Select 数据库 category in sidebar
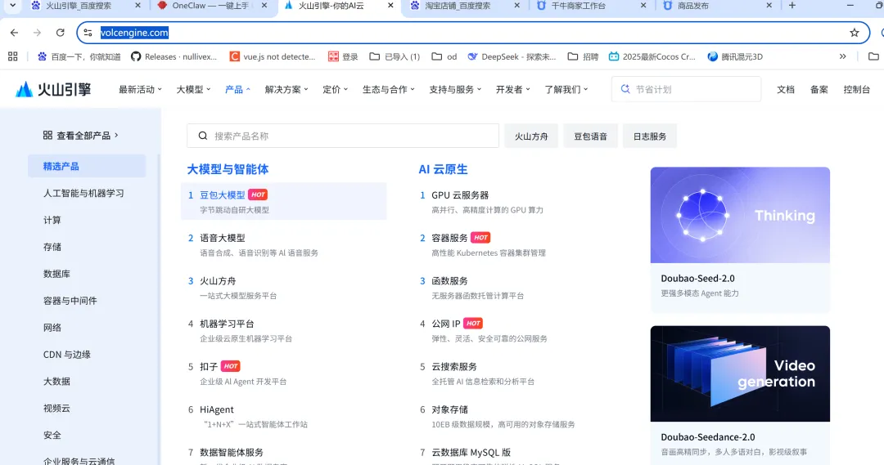The image size is (884, 465). (56, 274)
